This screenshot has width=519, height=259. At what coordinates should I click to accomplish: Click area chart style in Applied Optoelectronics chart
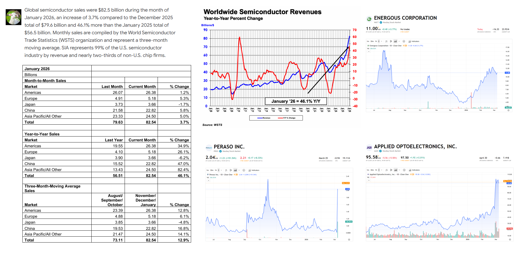tap(395, 170)
